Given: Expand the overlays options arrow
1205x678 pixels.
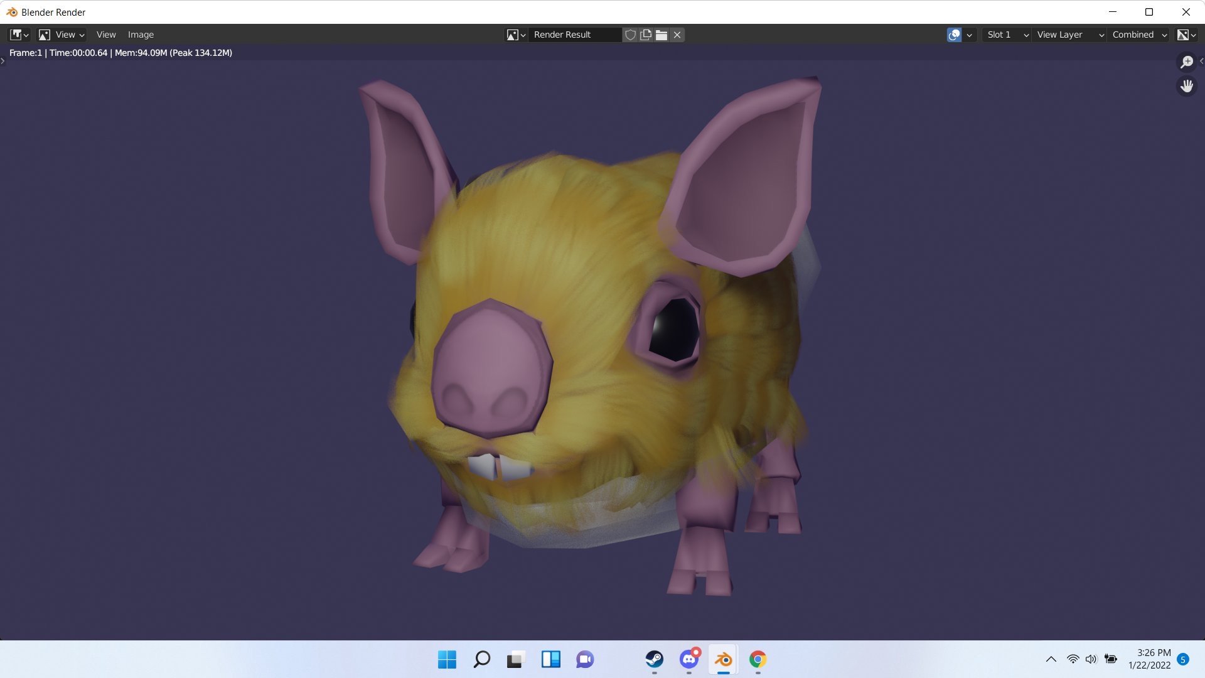Looking at the screenshot, I should click(970, 35).
